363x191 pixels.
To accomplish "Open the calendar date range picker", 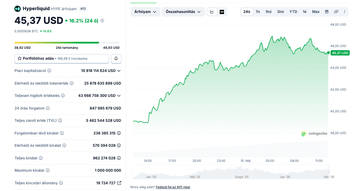I will pos(326,12).
